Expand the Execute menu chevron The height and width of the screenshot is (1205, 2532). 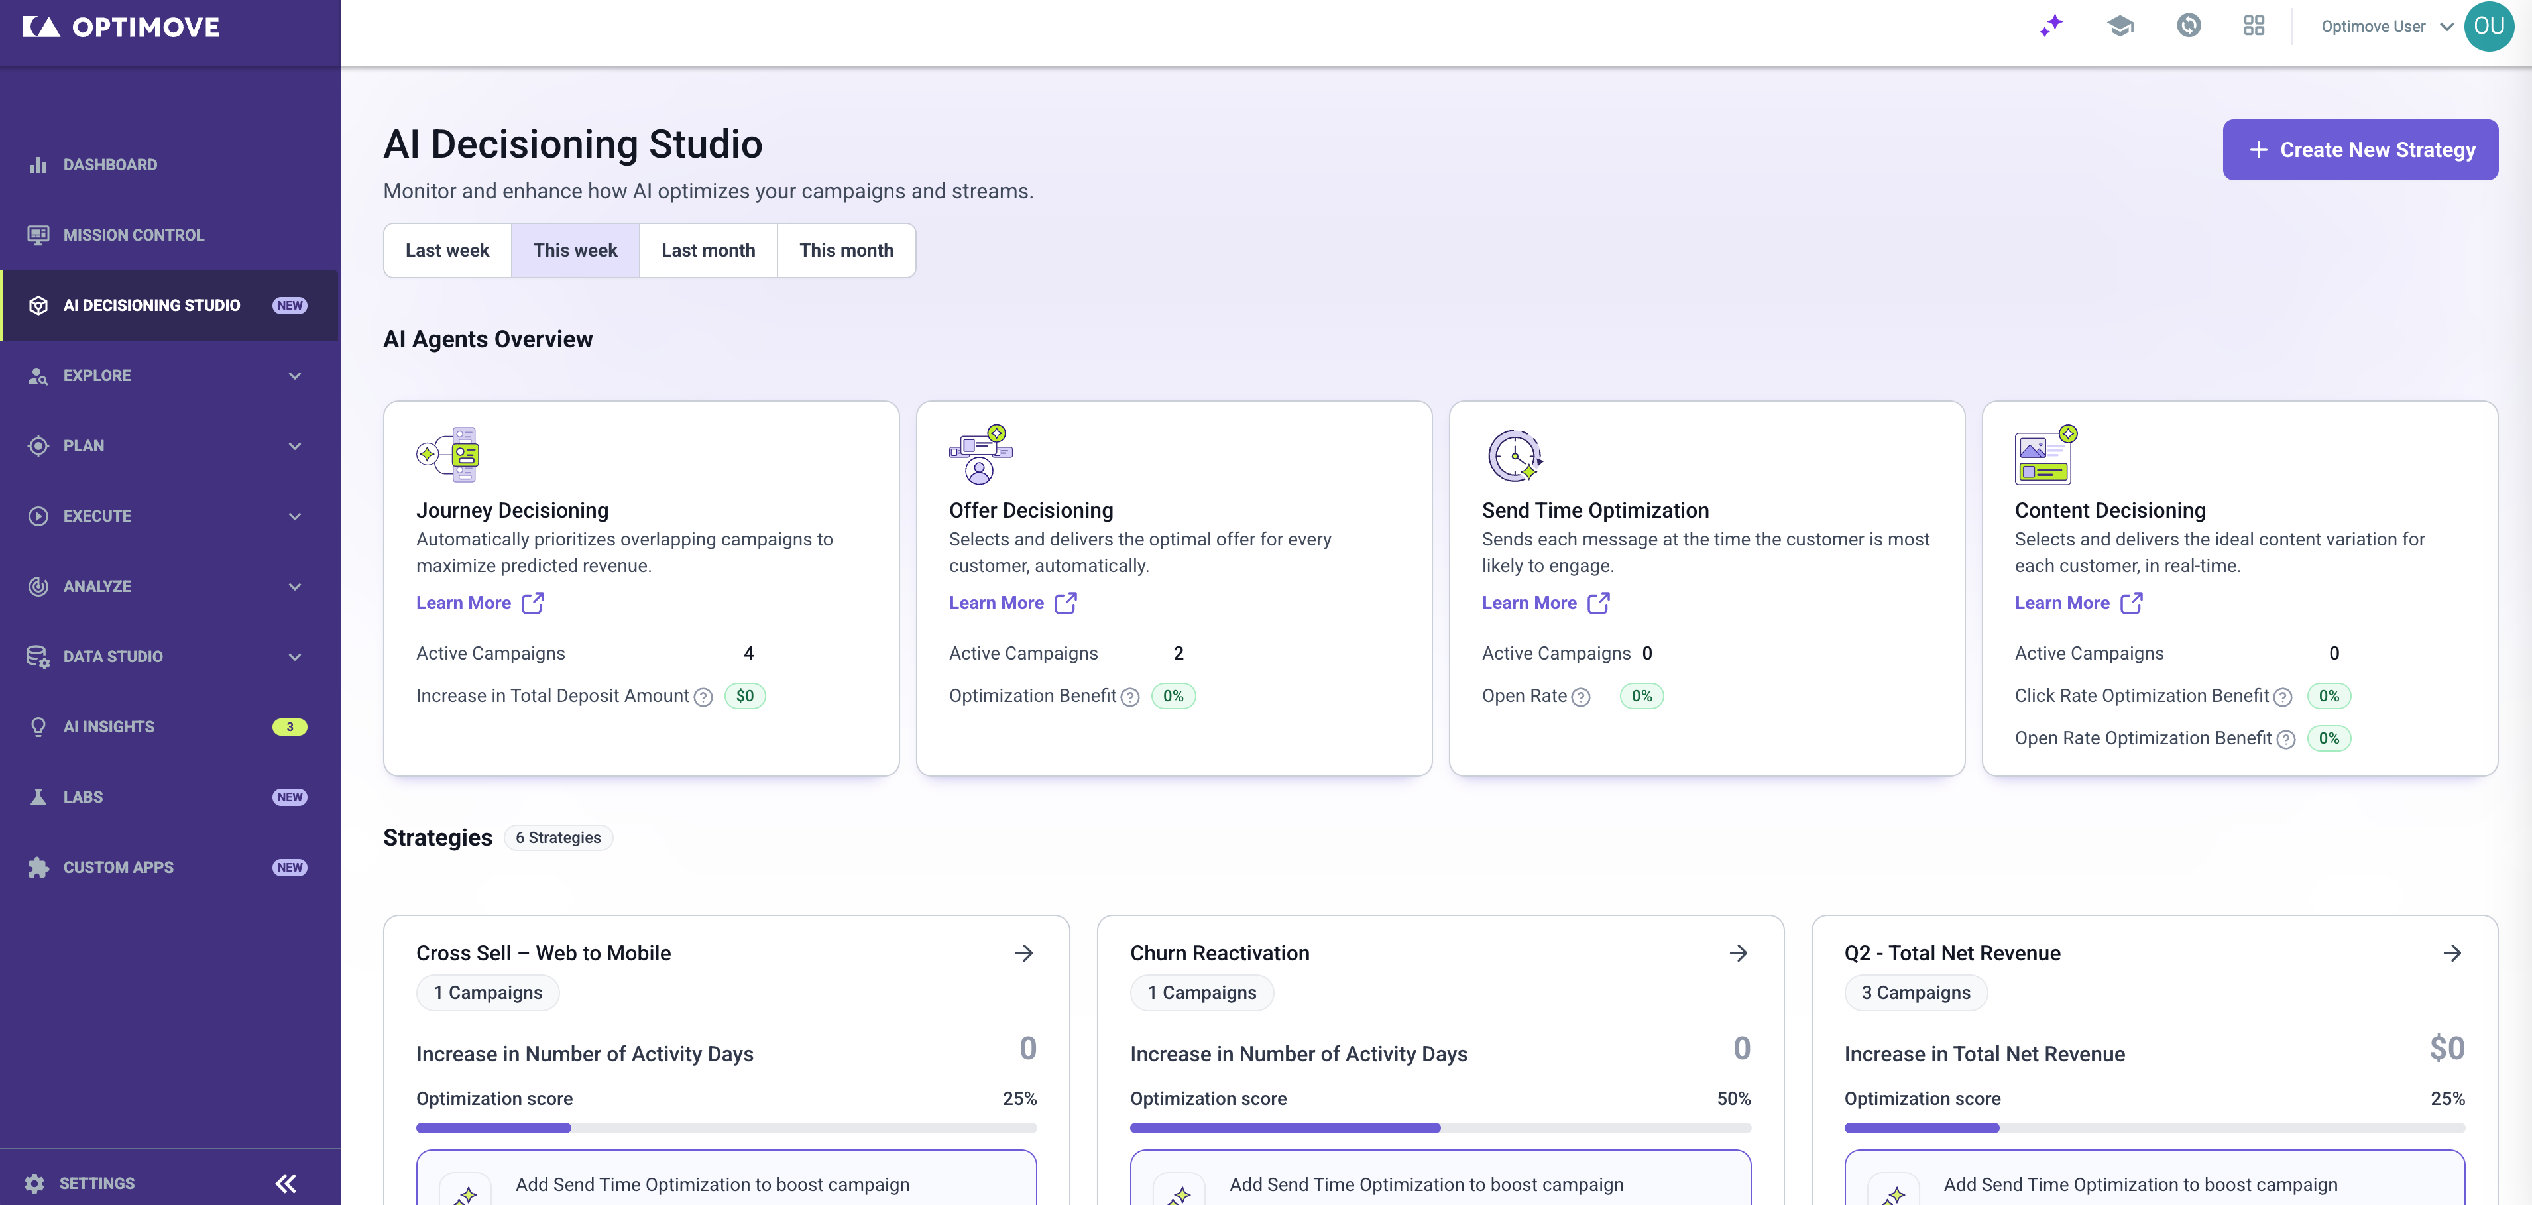[295, 516]
